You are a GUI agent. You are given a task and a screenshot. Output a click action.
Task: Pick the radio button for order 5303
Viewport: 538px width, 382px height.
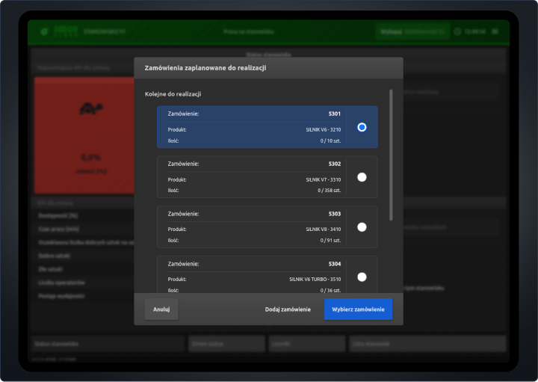(x=362, y=227)
